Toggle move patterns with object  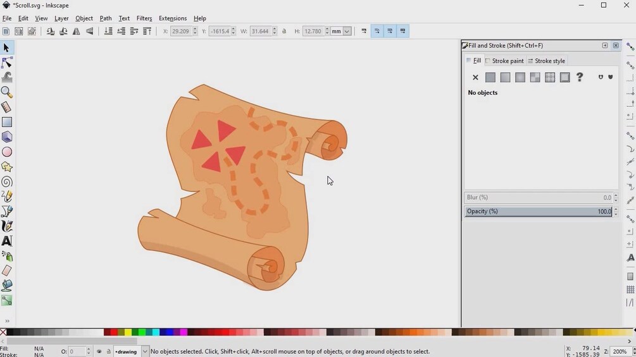click(x=402, y=31)
